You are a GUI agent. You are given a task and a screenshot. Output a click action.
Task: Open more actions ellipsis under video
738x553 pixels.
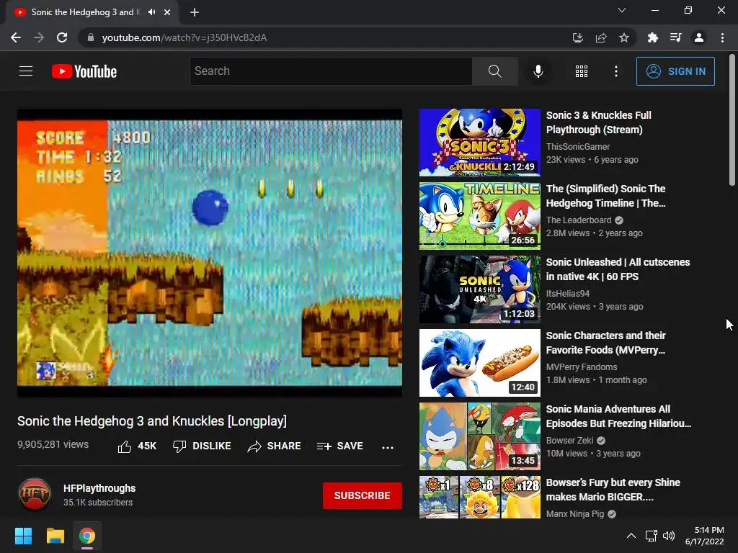[x=387, y=446]
